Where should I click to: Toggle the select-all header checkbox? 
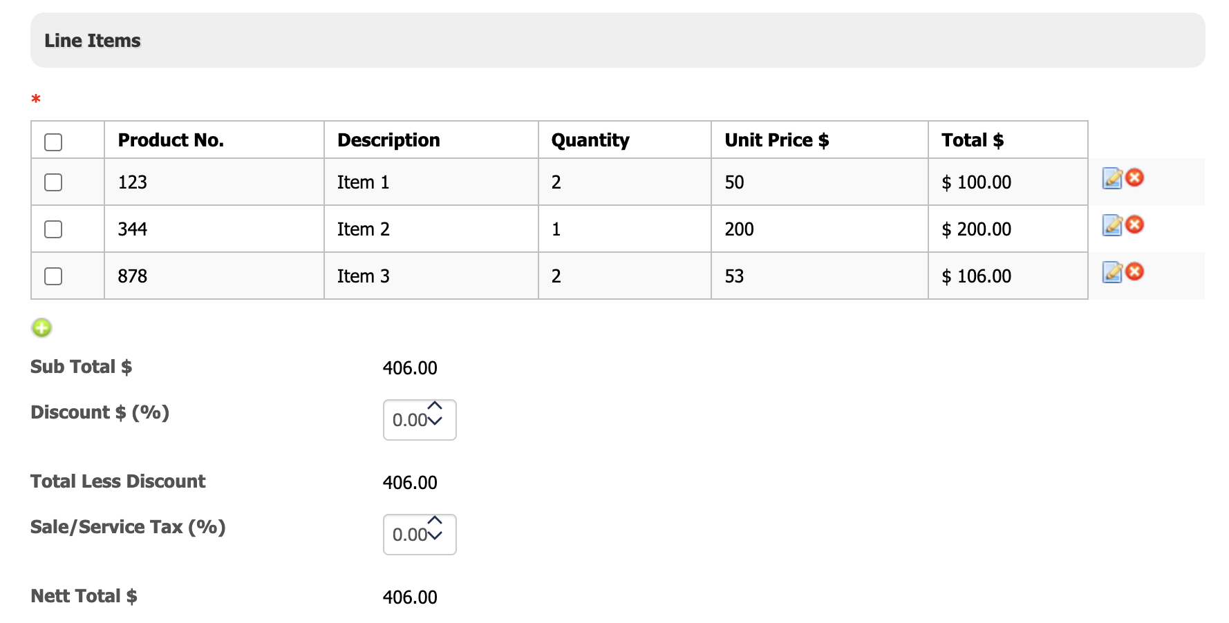53,142
